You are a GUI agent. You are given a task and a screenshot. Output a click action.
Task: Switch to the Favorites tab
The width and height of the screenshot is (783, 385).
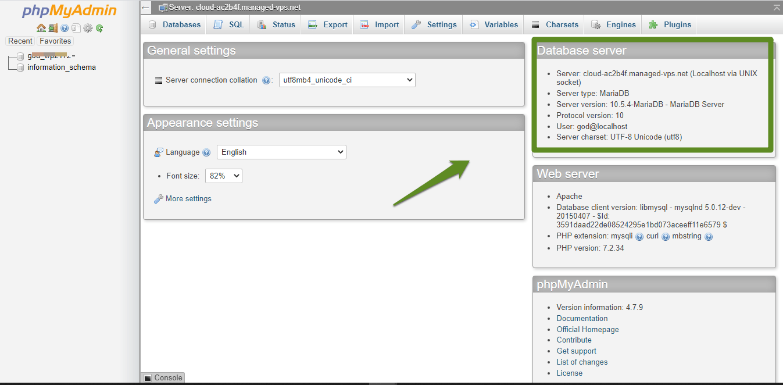55,41
